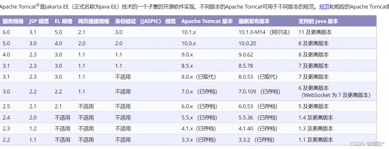Click servlet spec 3.0 in the 7.0.x row

click(6, 92)
